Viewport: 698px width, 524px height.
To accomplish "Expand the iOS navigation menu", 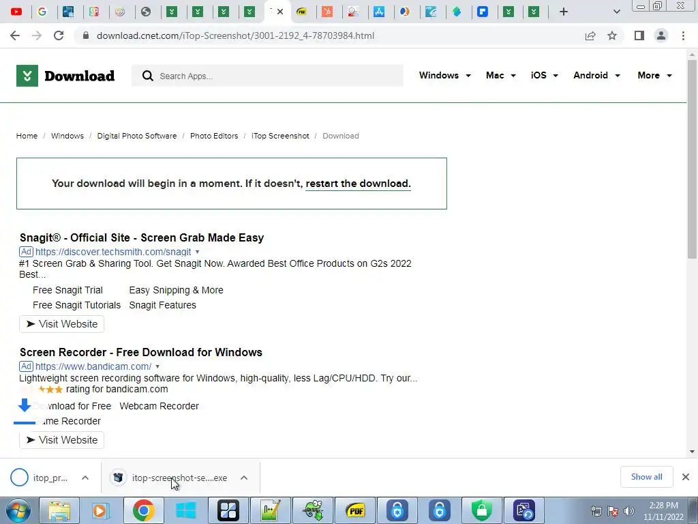I will [x=545, y=75].
